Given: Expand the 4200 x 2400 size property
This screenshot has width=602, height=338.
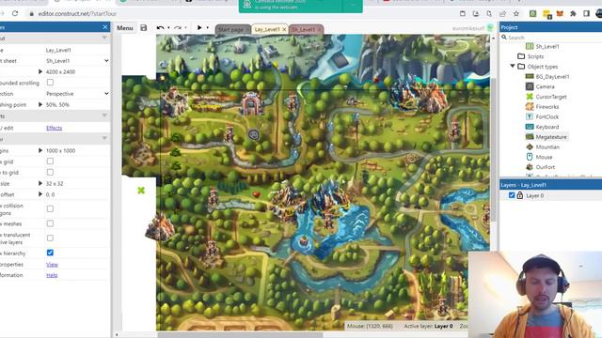Looking at the screenshot, I should tap(40, 71).
